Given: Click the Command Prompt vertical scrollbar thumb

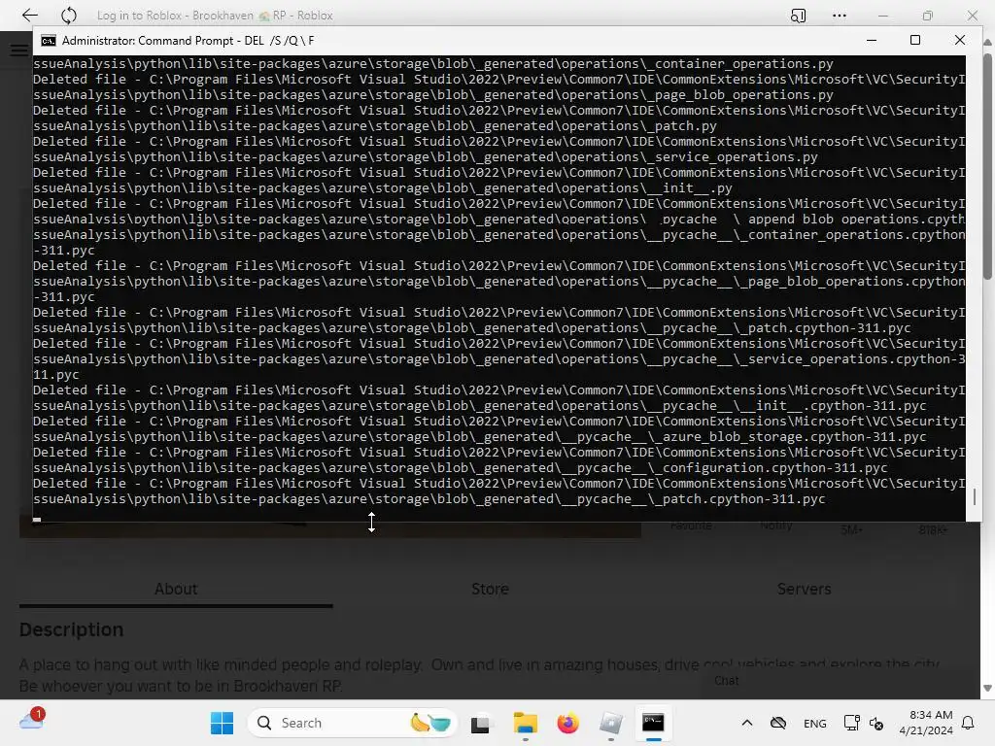Looking at the screenshot, I should (974, 496).
